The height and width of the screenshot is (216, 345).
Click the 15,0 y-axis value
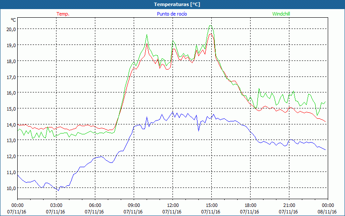pos(10,109)
